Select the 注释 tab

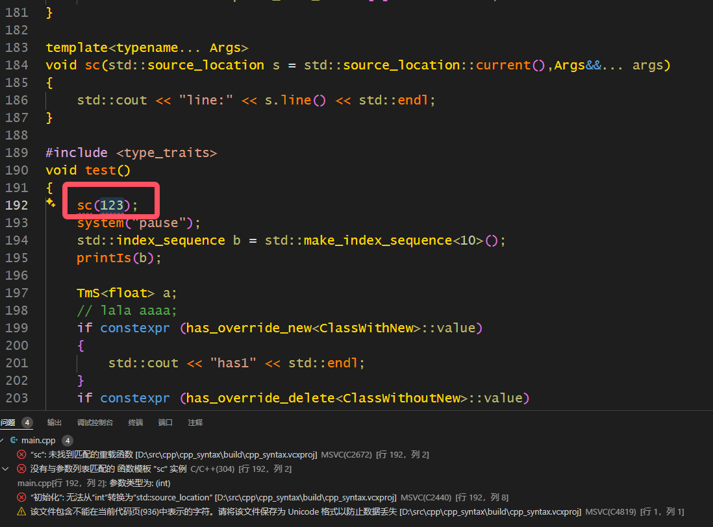[195, 423]
